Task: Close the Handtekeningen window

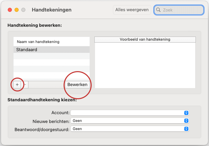Action: click(10, 10)
